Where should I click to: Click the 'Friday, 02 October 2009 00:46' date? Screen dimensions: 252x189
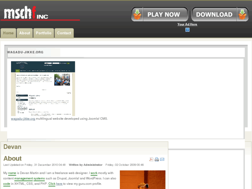pos(124,165)
